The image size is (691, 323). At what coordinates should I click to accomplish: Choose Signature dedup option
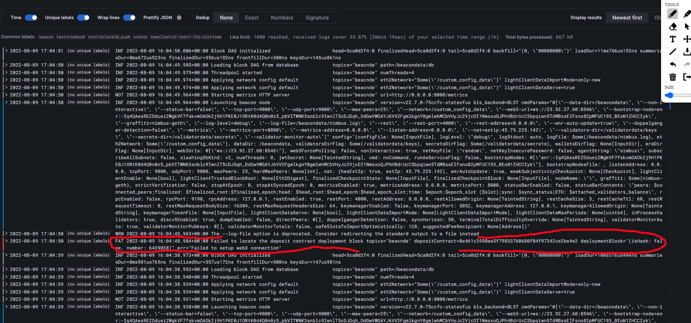coord(317,18)
